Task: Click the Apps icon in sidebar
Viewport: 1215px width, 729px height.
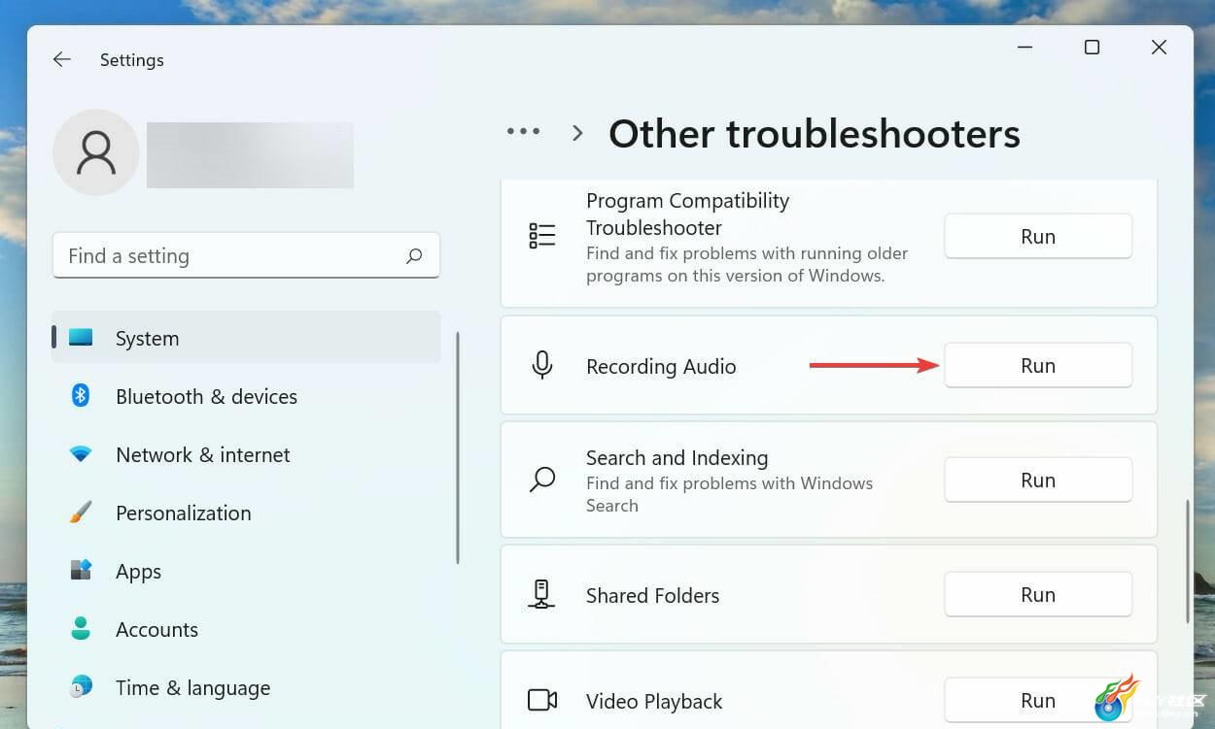Action: (x=81, y=570)
